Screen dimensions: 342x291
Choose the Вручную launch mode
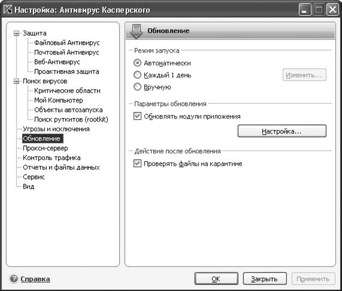(x=137, y=87)
